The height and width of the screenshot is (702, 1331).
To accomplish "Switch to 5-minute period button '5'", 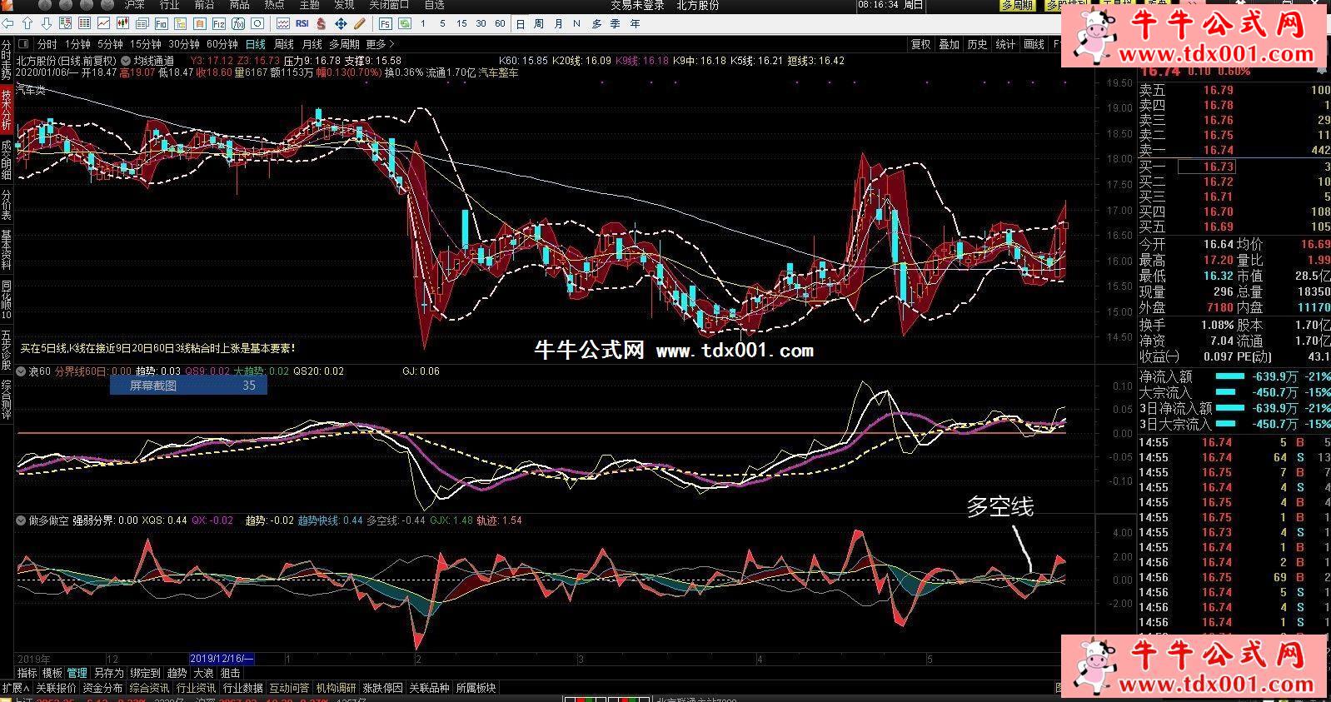I will pyautogui.click(x=442, y=24).
